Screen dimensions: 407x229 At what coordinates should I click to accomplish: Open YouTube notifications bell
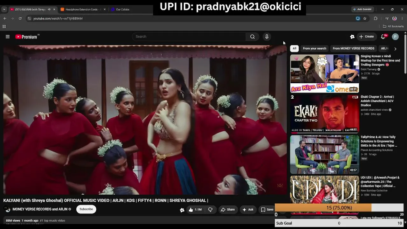point(383,37)
